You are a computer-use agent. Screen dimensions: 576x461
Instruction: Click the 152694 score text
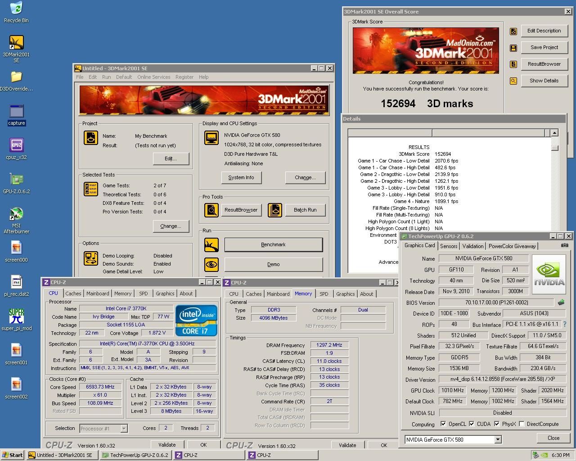pyautogui.click(x=398, y=104)
